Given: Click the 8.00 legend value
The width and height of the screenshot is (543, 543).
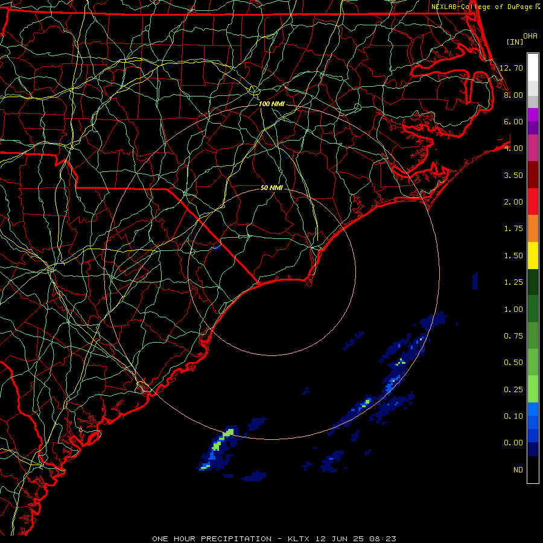Looking at the screenshot, I should point(513,95).
